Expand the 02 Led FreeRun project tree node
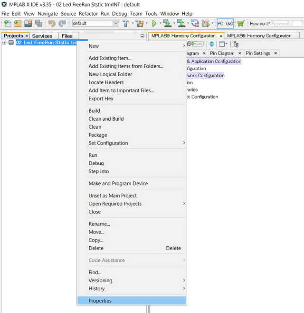This screenshot has width=304, height=313. pos(4,43)
